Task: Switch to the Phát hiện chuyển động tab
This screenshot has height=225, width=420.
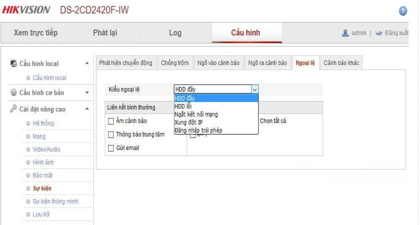Action: [125, 63]
